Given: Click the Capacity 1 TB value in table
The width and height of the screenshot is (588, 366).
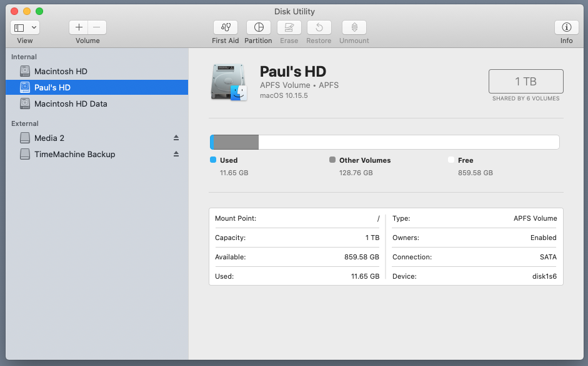Looking at the screenshot, I should click(372, 238).
